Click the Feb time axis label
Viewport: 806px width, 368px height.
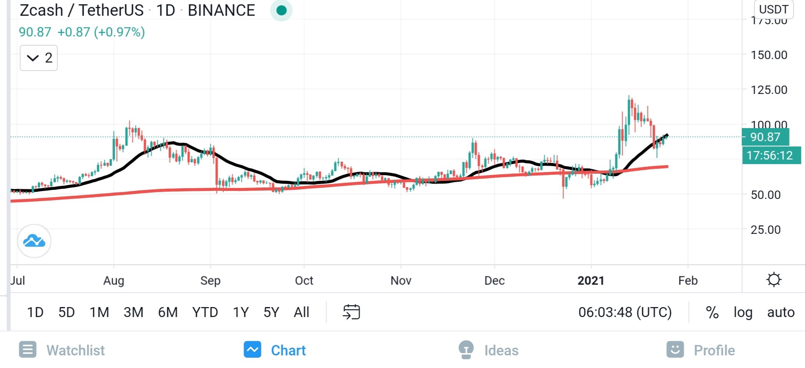pyautogui.click(x=688, y=281)
